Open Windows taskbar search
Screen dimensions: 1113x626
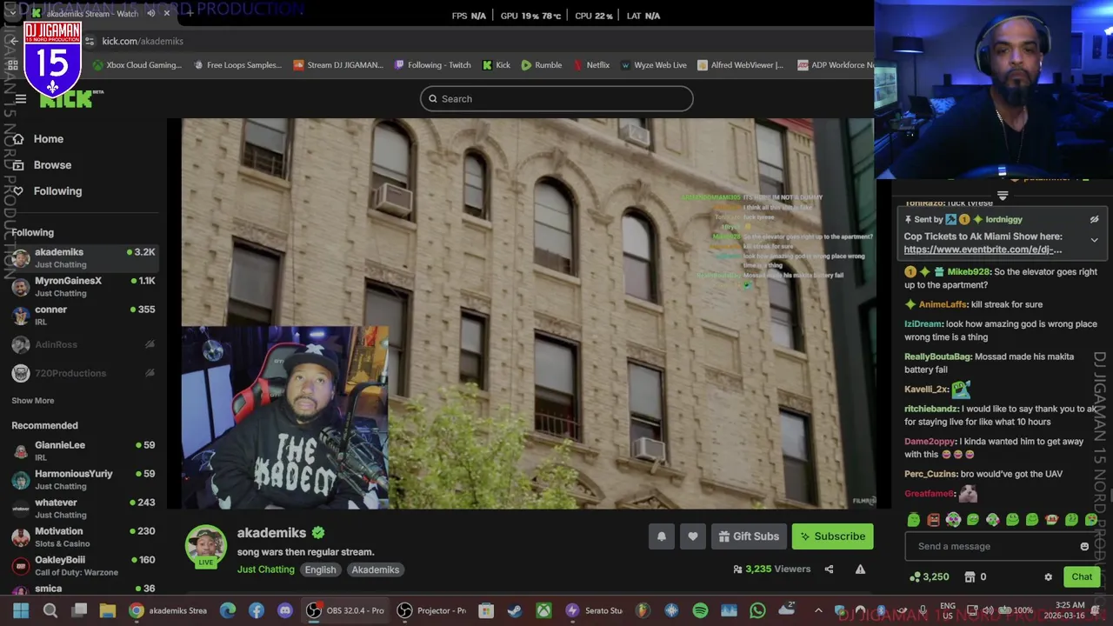50,611
